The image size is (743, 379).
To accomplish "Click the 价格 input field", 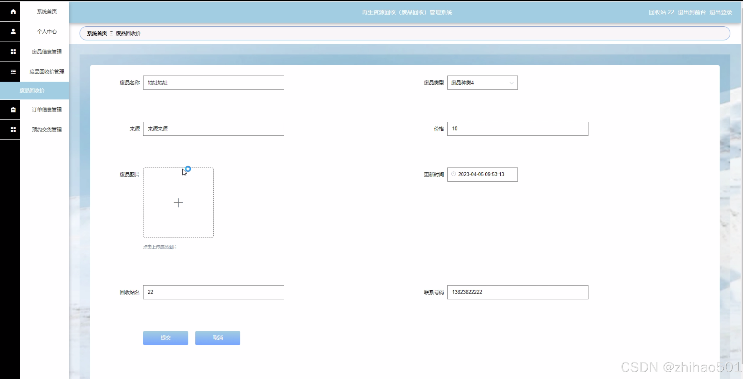I will tap(517, 129).
